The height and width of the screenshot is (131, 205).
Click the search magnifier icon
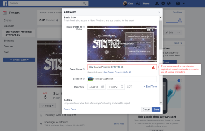pyautogui.click(x=84, y=4)
